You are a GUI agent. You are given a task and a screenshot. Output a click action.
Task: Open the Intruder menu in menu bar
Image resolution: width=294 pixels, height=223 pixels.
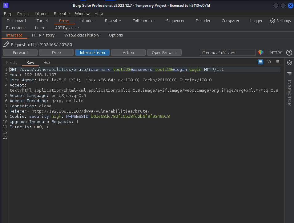click(x=42, y=13)
